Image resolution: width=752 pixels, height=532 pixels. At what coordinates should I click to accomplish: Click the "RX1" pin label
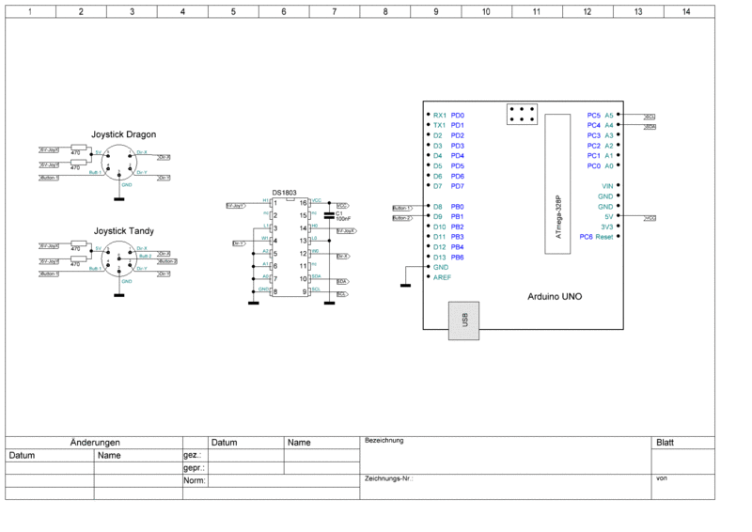click(x=440, y=116)
